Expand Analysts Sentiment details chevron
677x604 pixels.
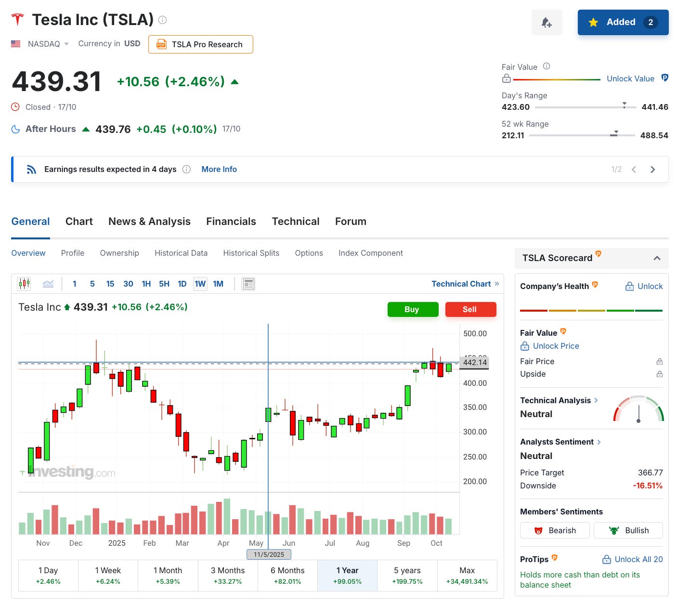point(599,442)
